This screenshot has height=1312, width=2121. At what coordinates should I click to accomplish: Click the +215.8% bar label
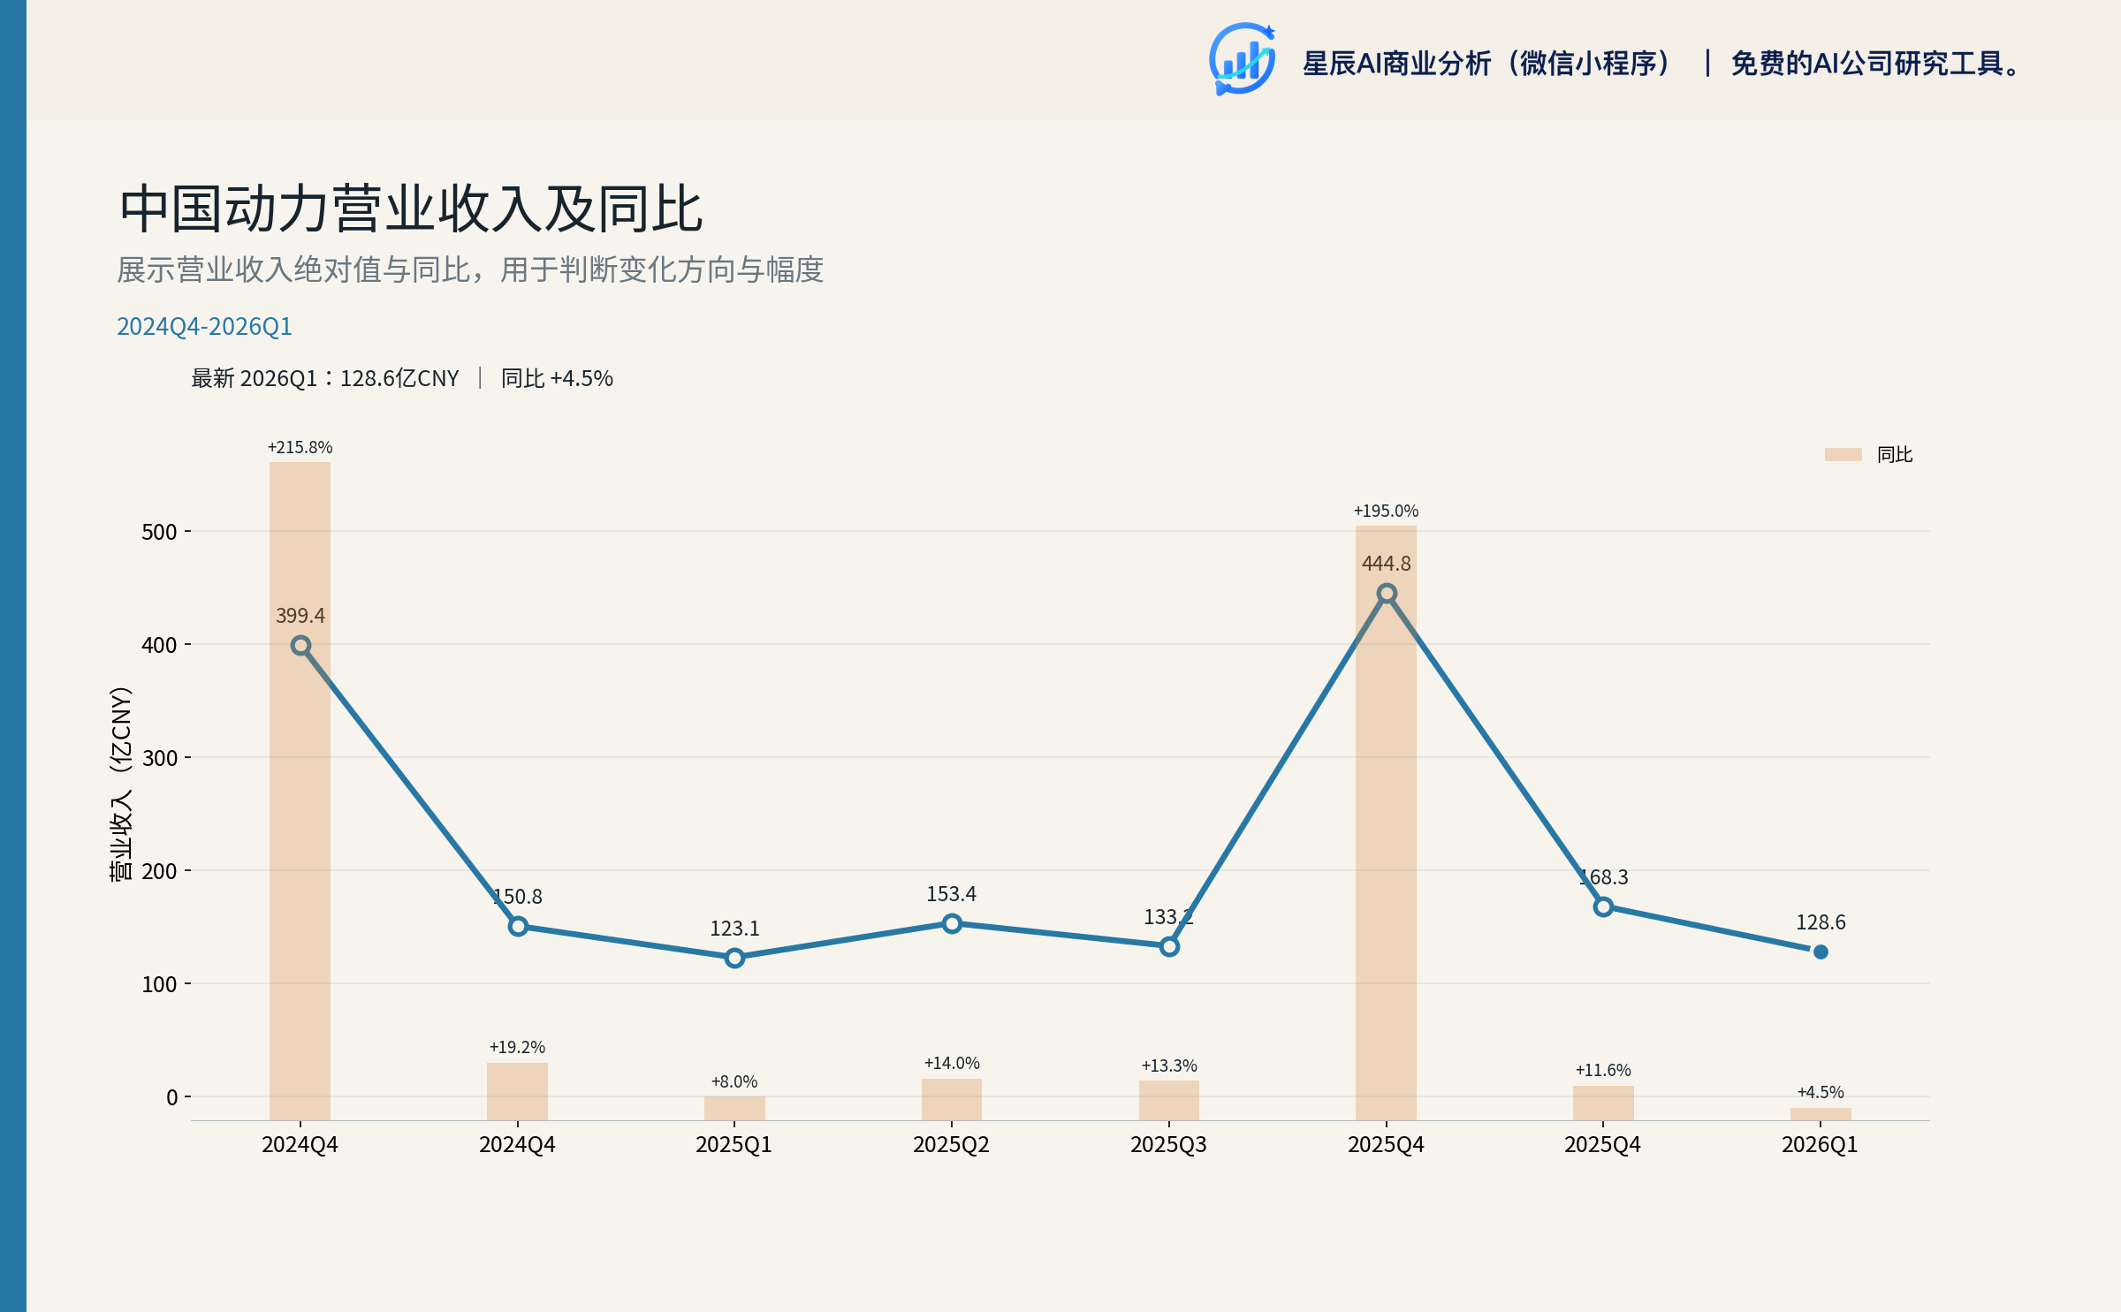300,447
